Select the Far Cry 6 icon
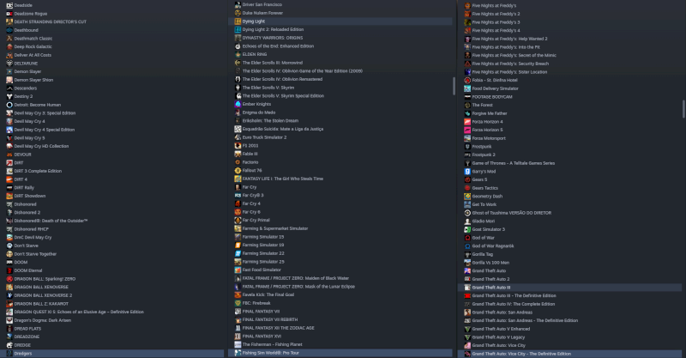Screen dimensions: 686x358 point(238,212)
